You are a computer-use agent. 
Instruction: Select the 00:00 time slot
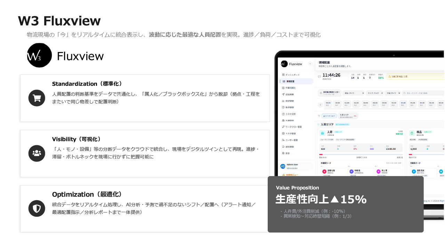(x=328, y=104)
